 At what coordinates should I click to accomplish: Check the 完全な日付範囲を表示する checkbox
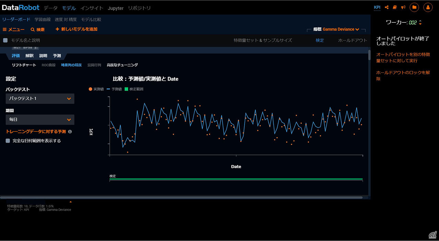tap(8, 141)
